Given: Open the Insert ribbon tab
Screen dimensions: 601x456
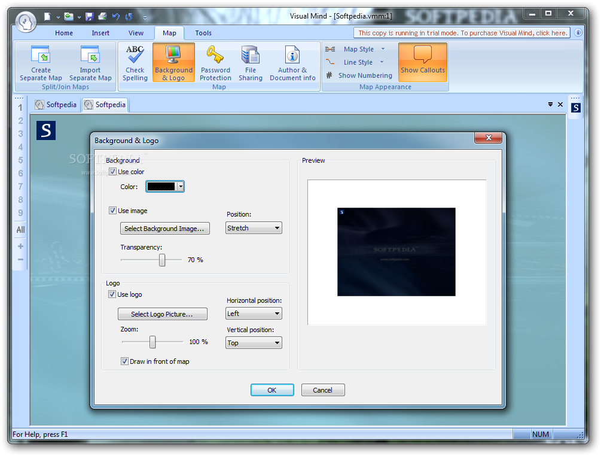Looking at the screenshot, I should tap(100, 33).
